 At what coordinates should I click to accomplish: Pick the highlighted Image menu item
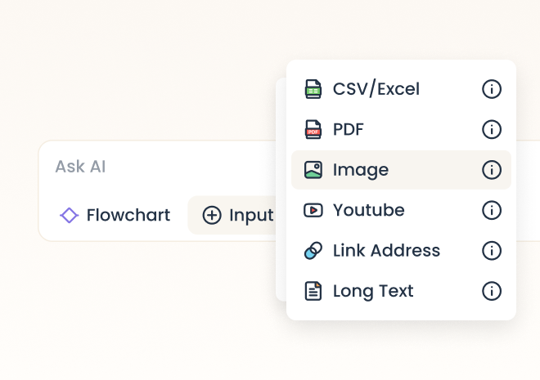click(401, 170)
